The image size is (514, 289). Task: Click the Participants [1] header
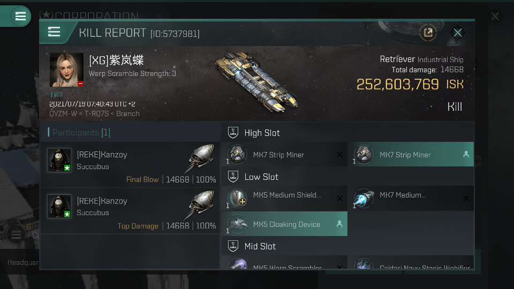(81, 132)
